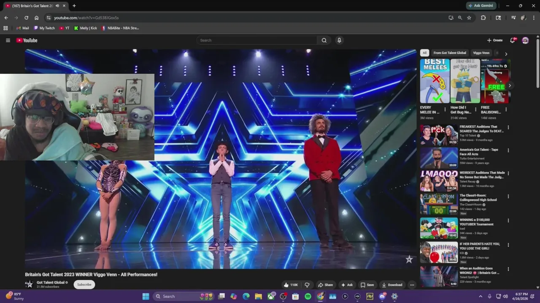This screenshot has width=540, height=303.
Task: Select the 'All' filter chip
Action: coord(424,53)
